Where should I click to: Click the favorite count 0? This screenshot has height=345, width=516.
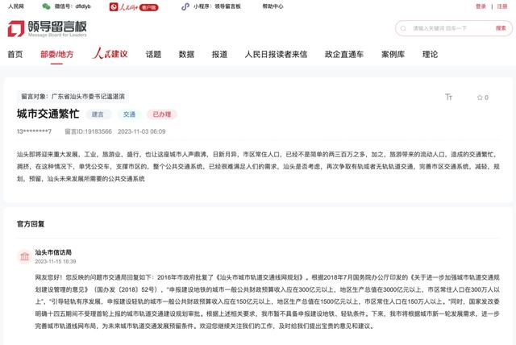[x=486, y=98]
